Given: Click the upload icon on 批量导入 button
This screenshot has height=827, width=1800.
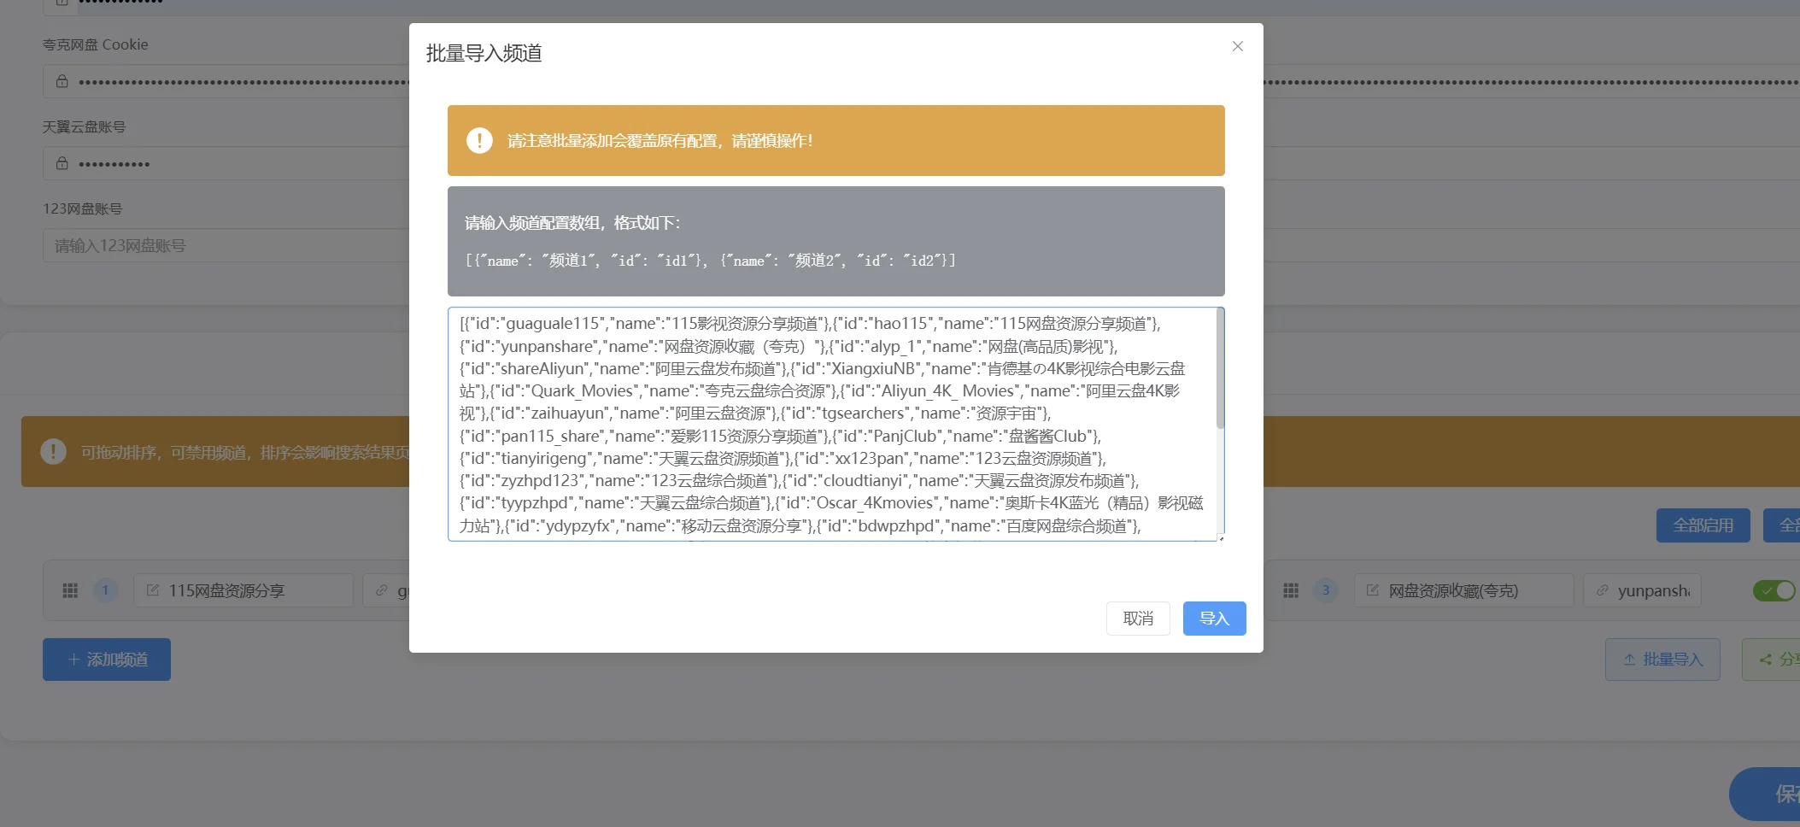Looking at the screenshot, I should (1630, 660).
